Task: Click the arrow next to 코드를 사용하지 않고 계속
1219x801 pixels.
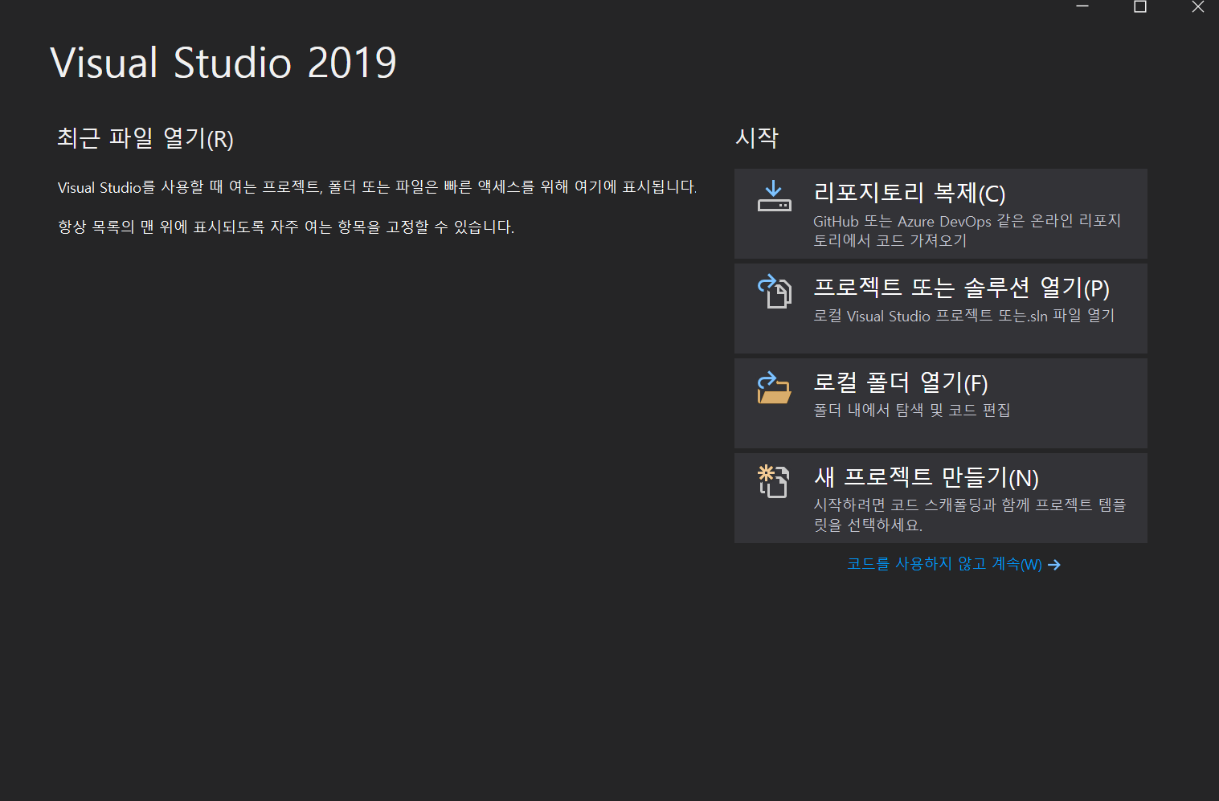Action: tap(1054, 565)
